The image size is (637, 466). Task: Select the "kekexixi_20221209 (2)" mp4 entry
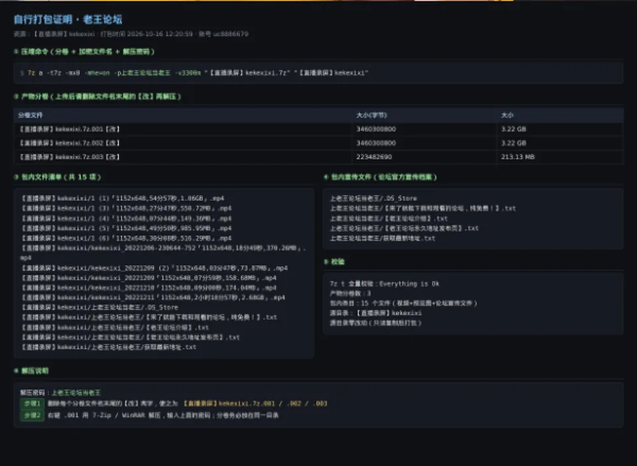coord(154,268)
